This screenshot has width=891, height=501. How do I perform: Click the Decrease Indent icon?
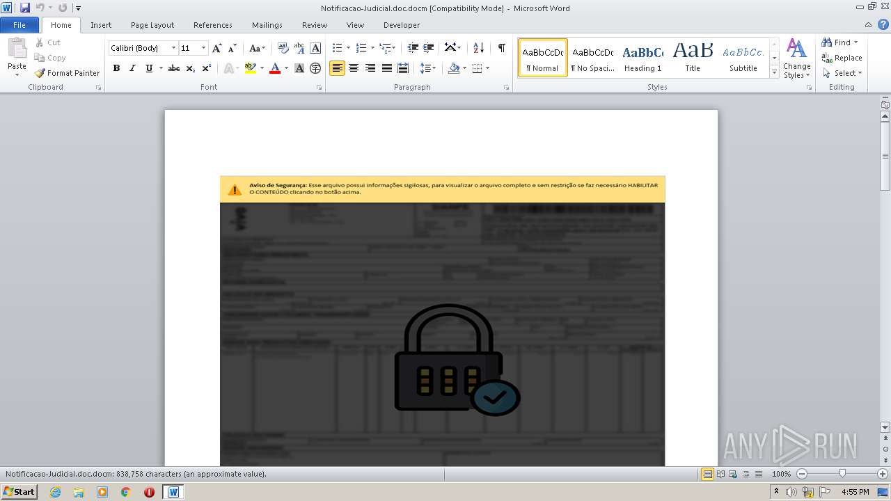click(x=413, y=48)
